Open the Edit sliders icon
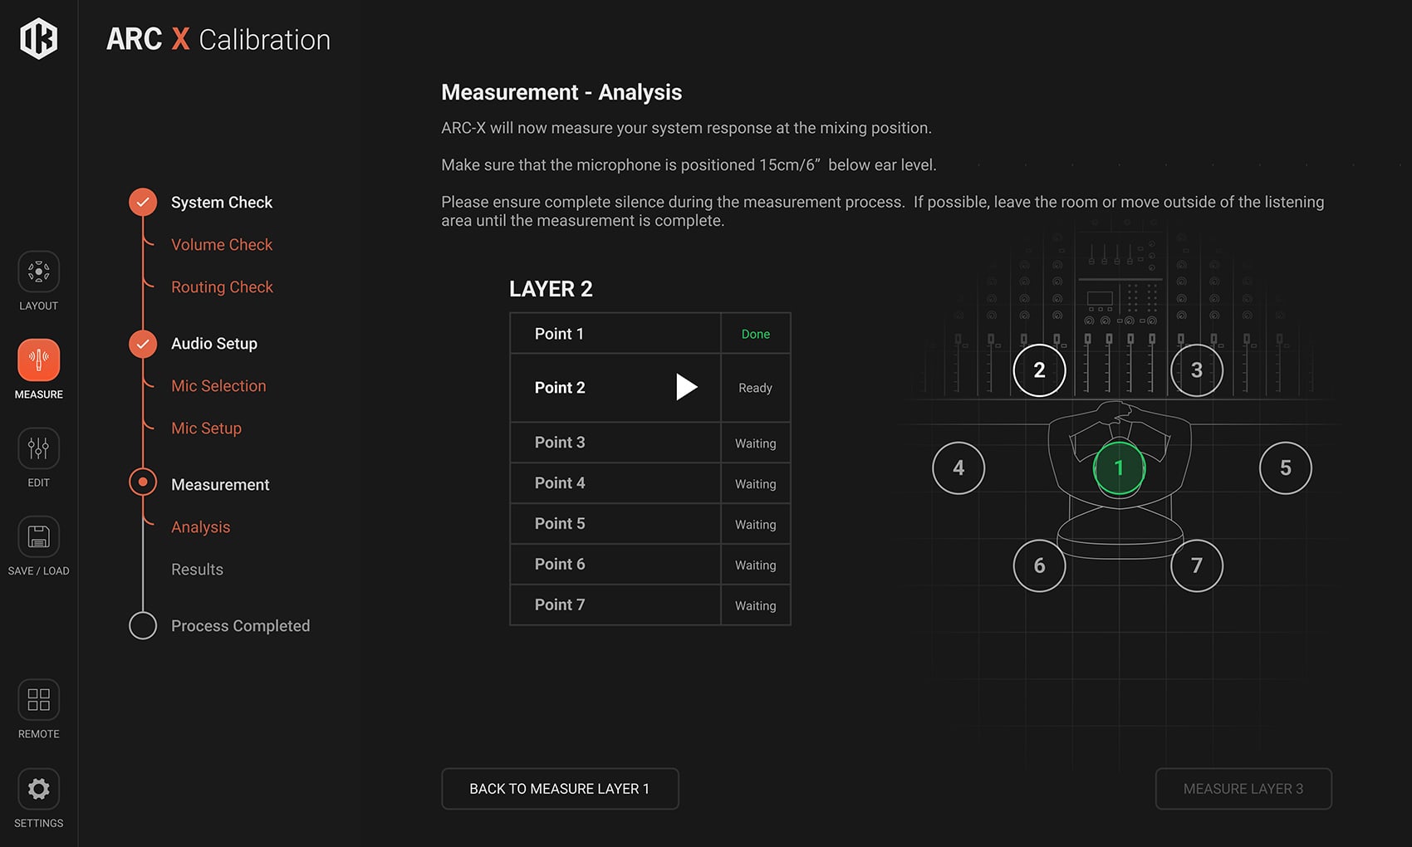 click(38, 448)
